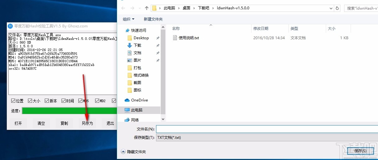This screenshot has width=378, height=160.
Task: Click sidebar scroll down arrow
Action: (x=163, y=119)
